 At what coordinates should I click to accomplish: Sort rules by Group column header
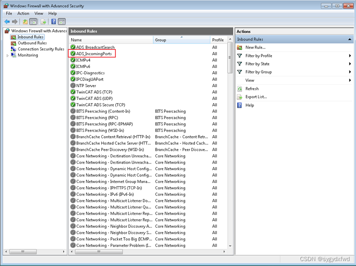click(x=181, y=40)
